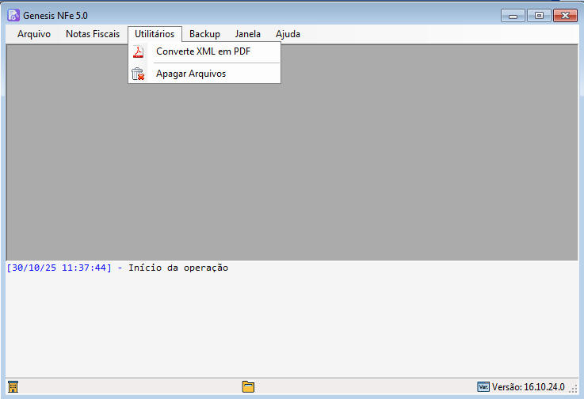Open the Backup menu
Image resolution: width=584 pixels, height=399 pixels.
tap(204, 34)
